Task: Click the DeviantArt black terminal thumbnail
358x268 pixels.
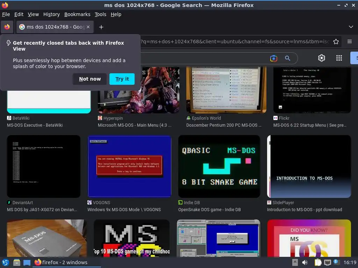Action: [44, 166]
